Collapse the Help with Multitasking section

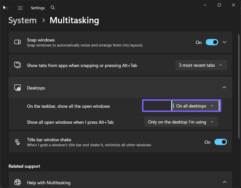click(224, 182)
